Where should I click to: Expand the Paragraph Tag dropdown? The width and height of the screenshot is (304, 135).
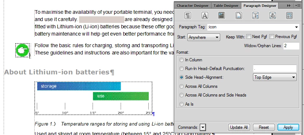296,27
